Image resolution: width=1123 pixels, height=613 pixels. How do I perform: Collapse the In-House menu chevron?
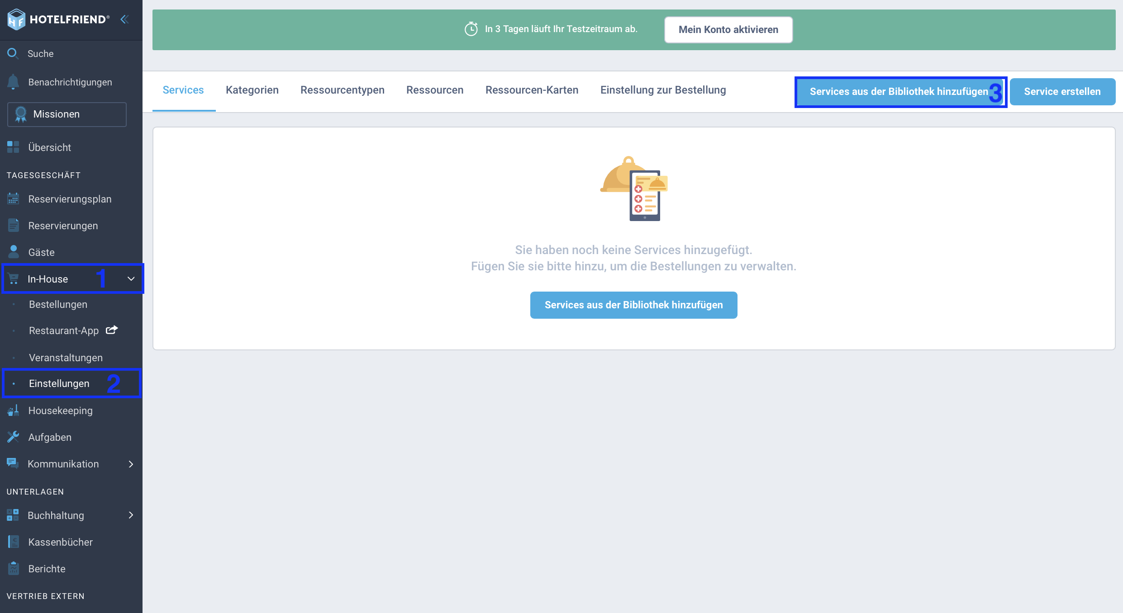(131, 279)
